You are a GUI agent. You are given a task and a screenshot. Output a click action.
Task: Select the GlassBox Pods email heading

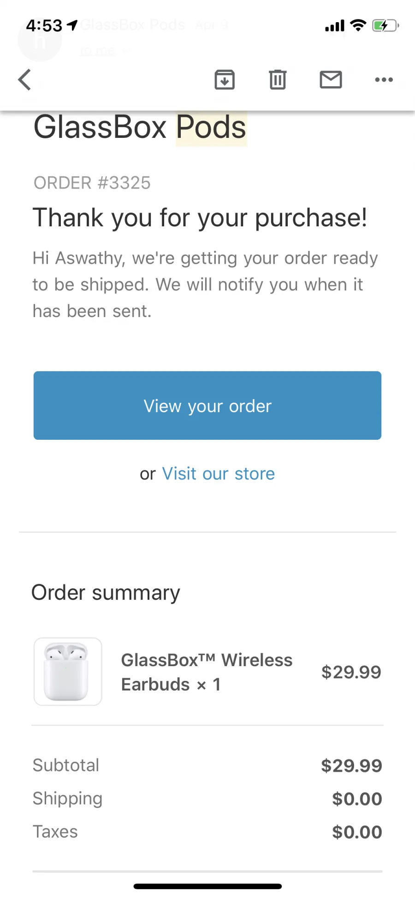[140, 127]
